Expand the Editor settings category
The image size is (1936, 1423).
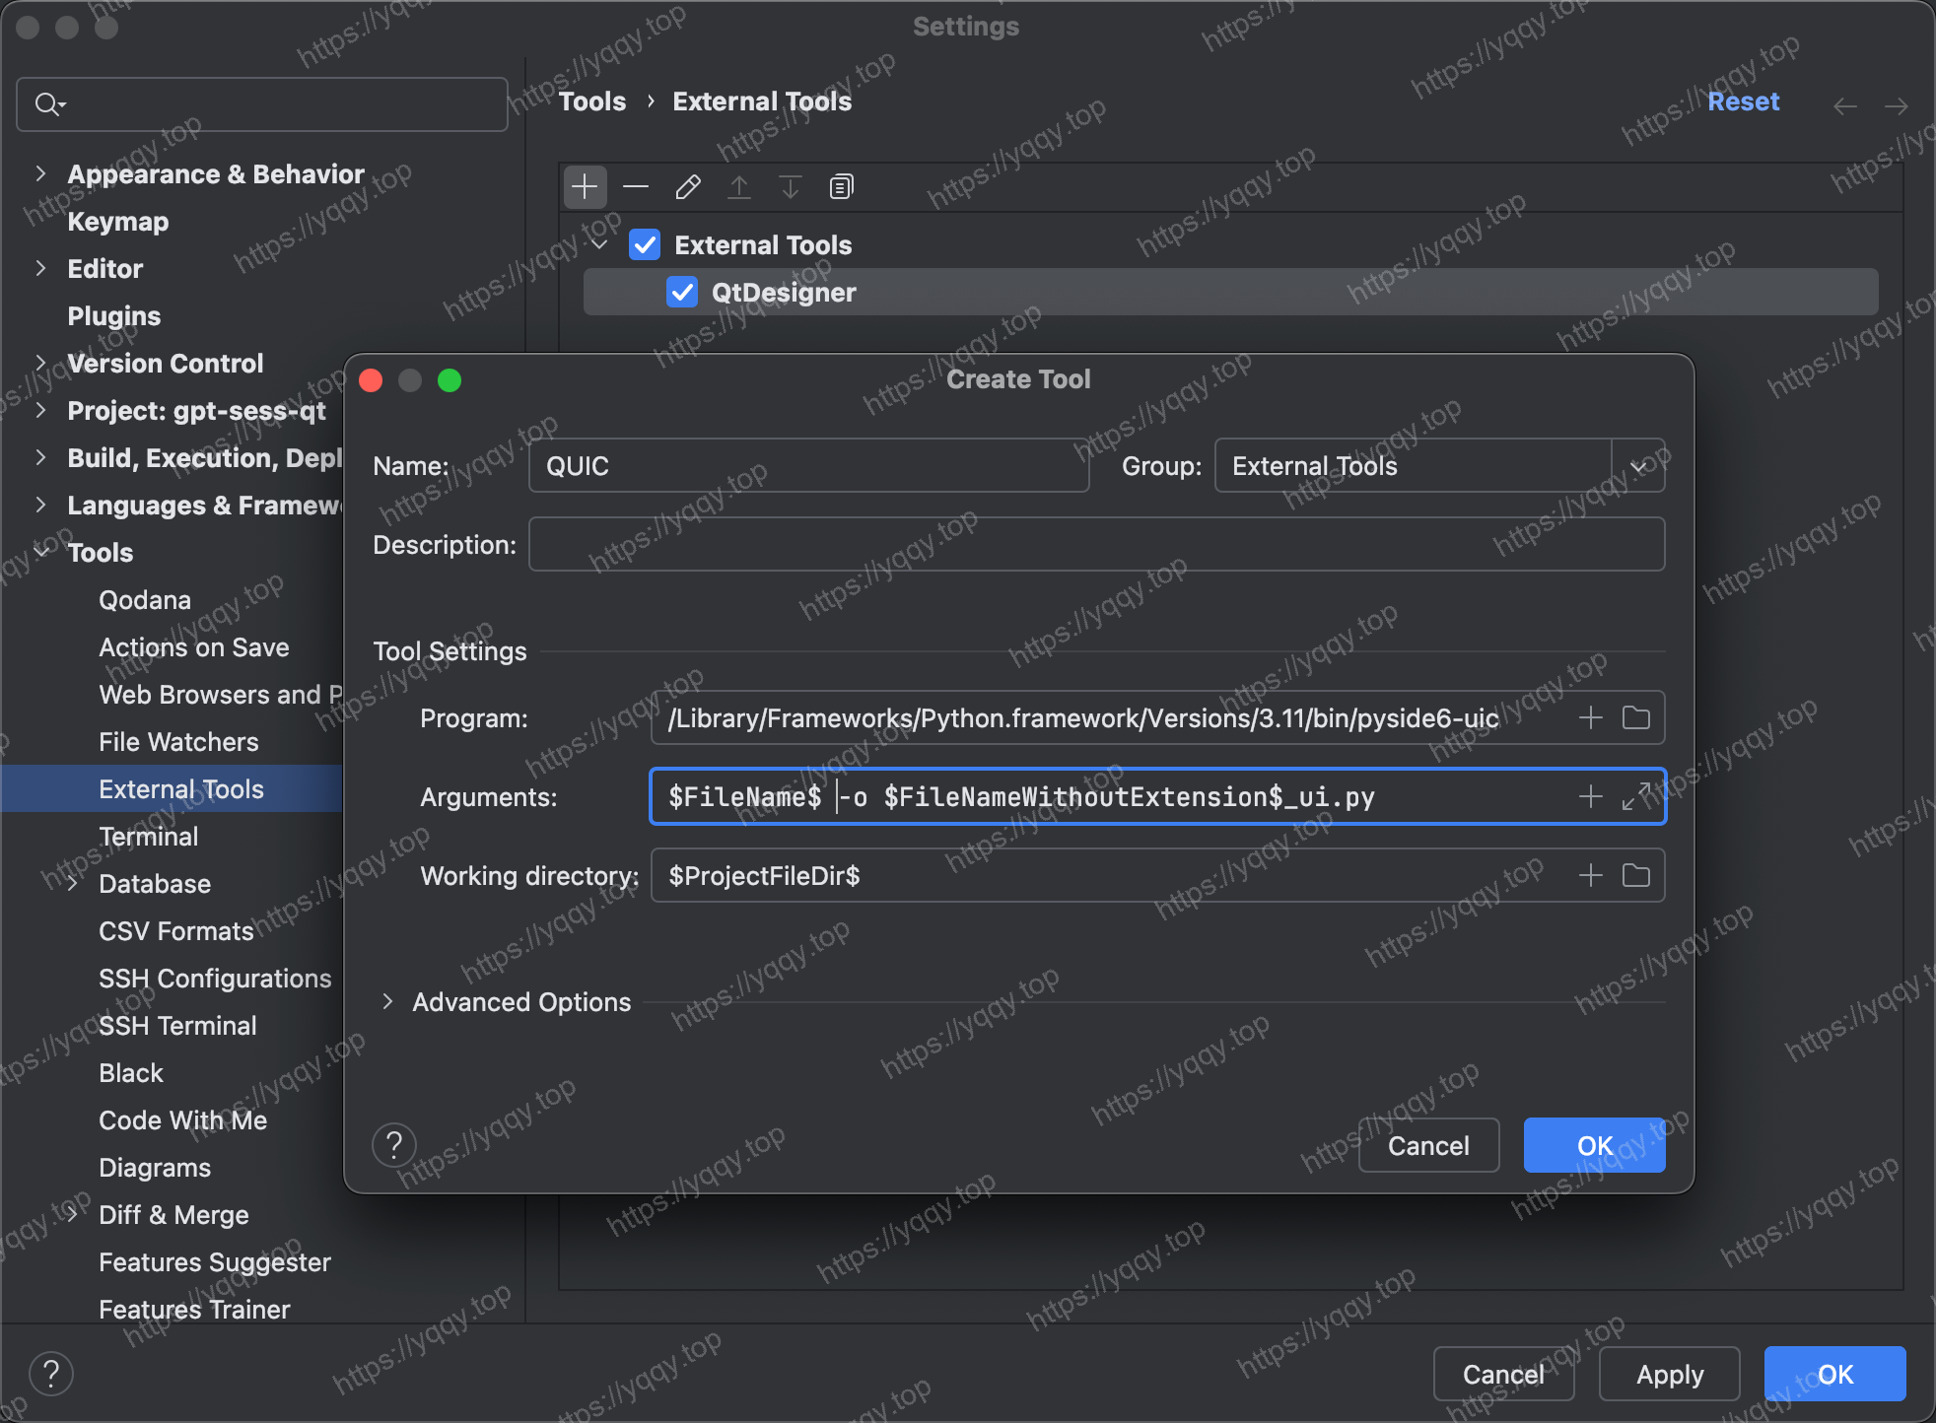pos(40,268)
